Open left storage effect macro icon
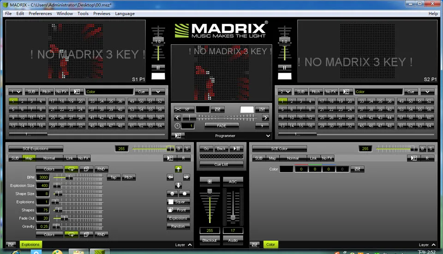Image resolution: width=443 pixels, height=254 pixels. coord(77,92)
